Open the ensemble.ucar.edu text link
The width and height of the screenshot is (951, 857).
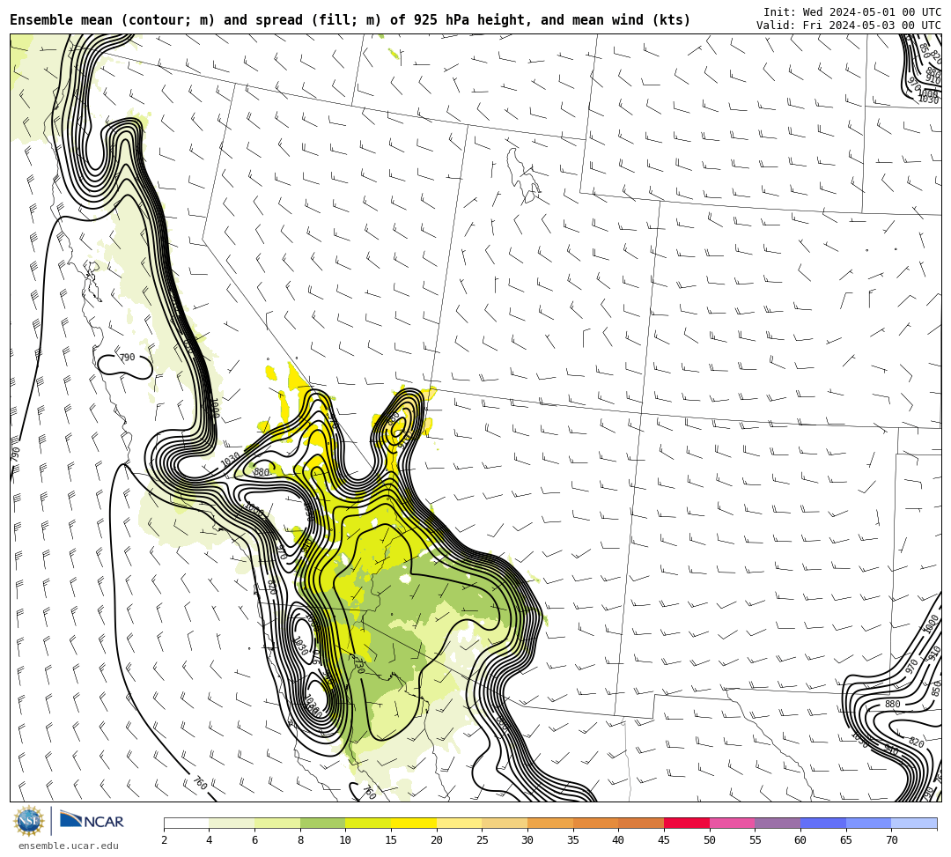(69, 846)
